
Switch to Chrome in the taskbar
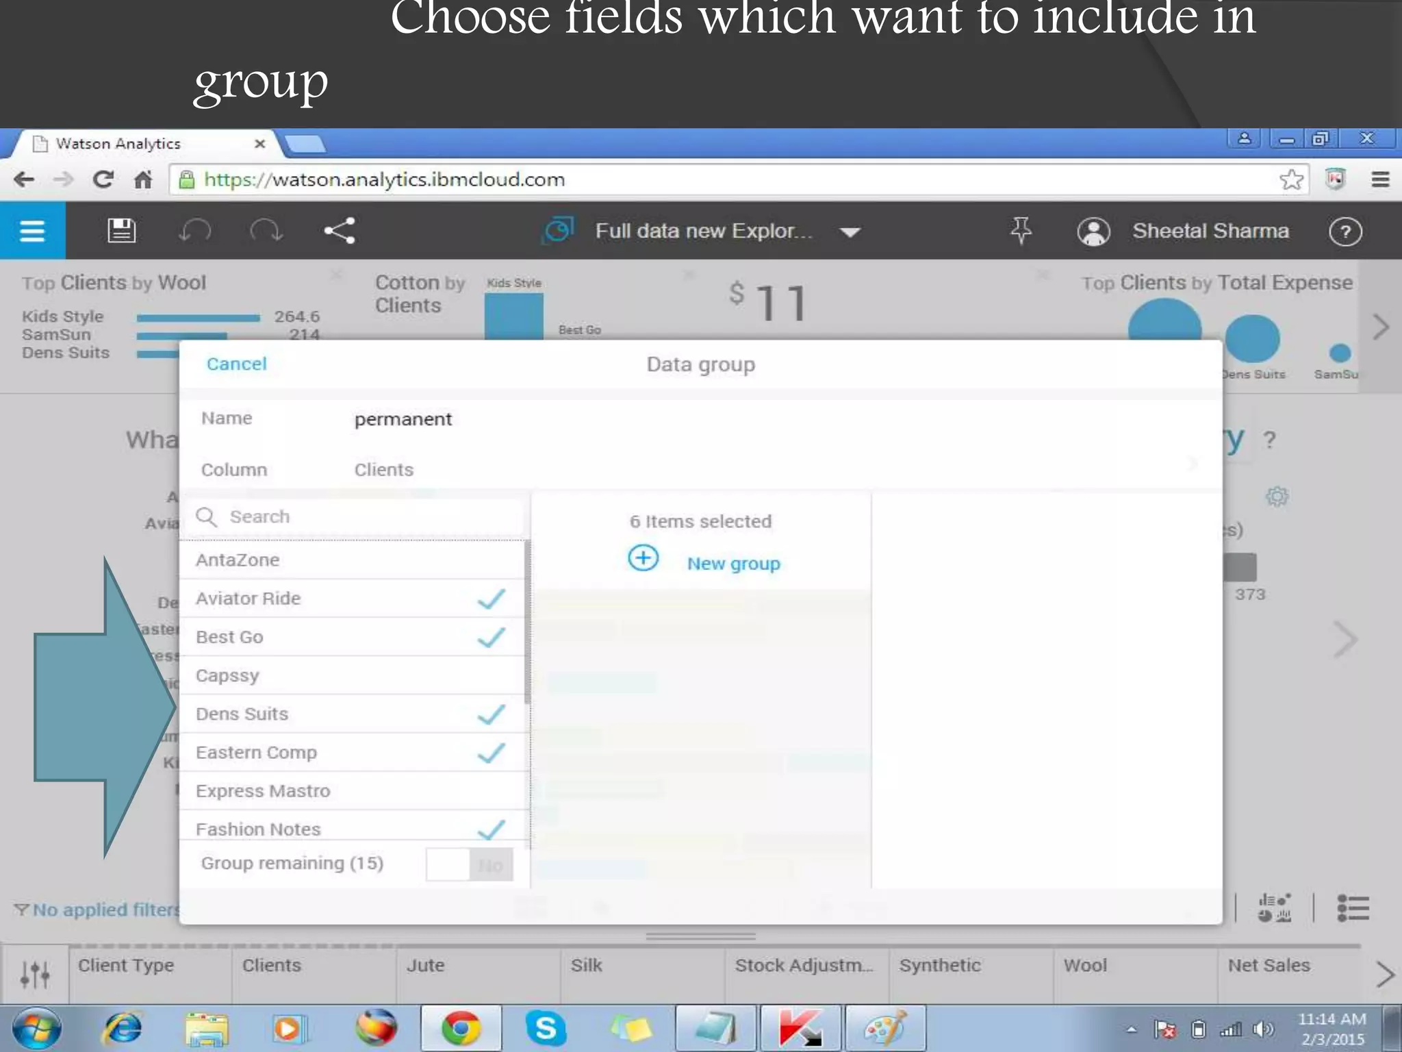click(x=461, y=1029)
